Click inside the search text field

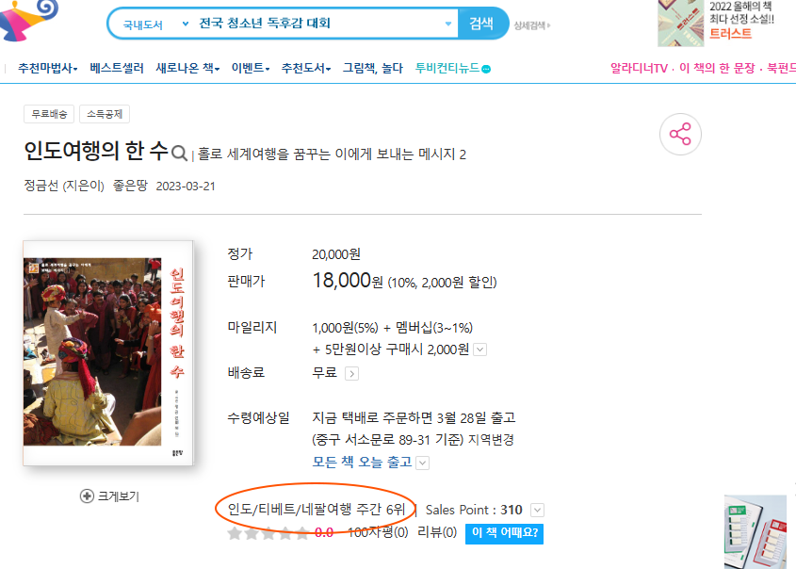pos(320,24)
